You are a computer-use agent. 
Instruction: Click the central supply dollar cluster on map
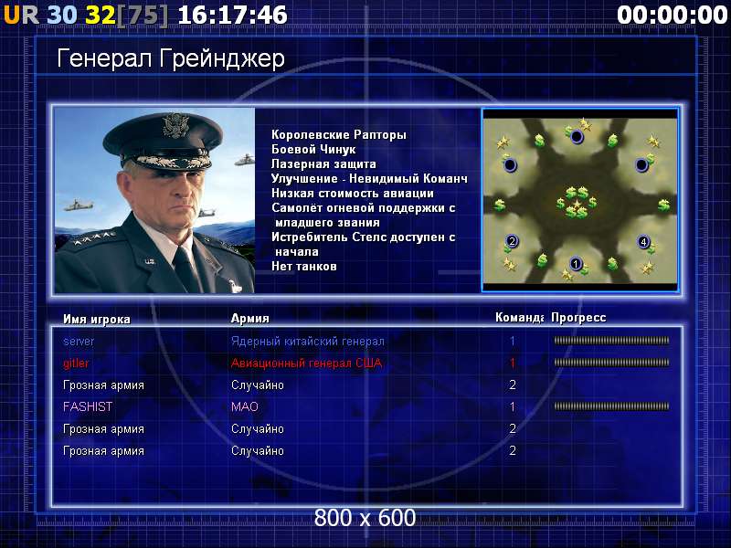click(x=577, y=203)
